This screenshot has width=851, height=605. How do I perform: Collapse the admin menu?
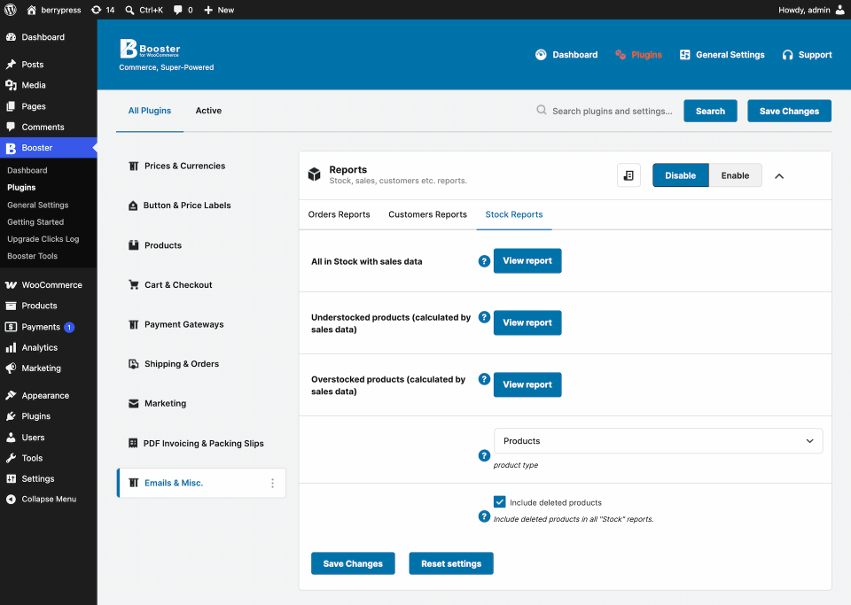click(48, 499)
